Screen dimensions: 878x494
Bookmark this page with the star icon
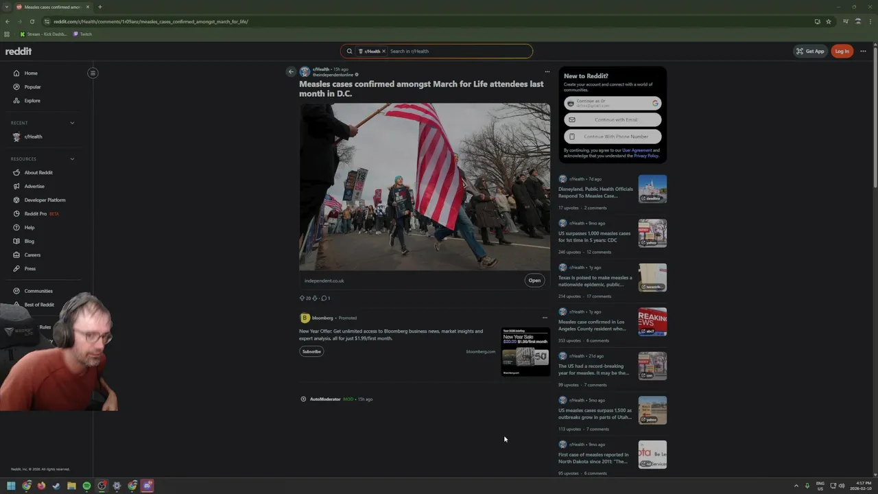pyautogui.click(x=829, y=21)
